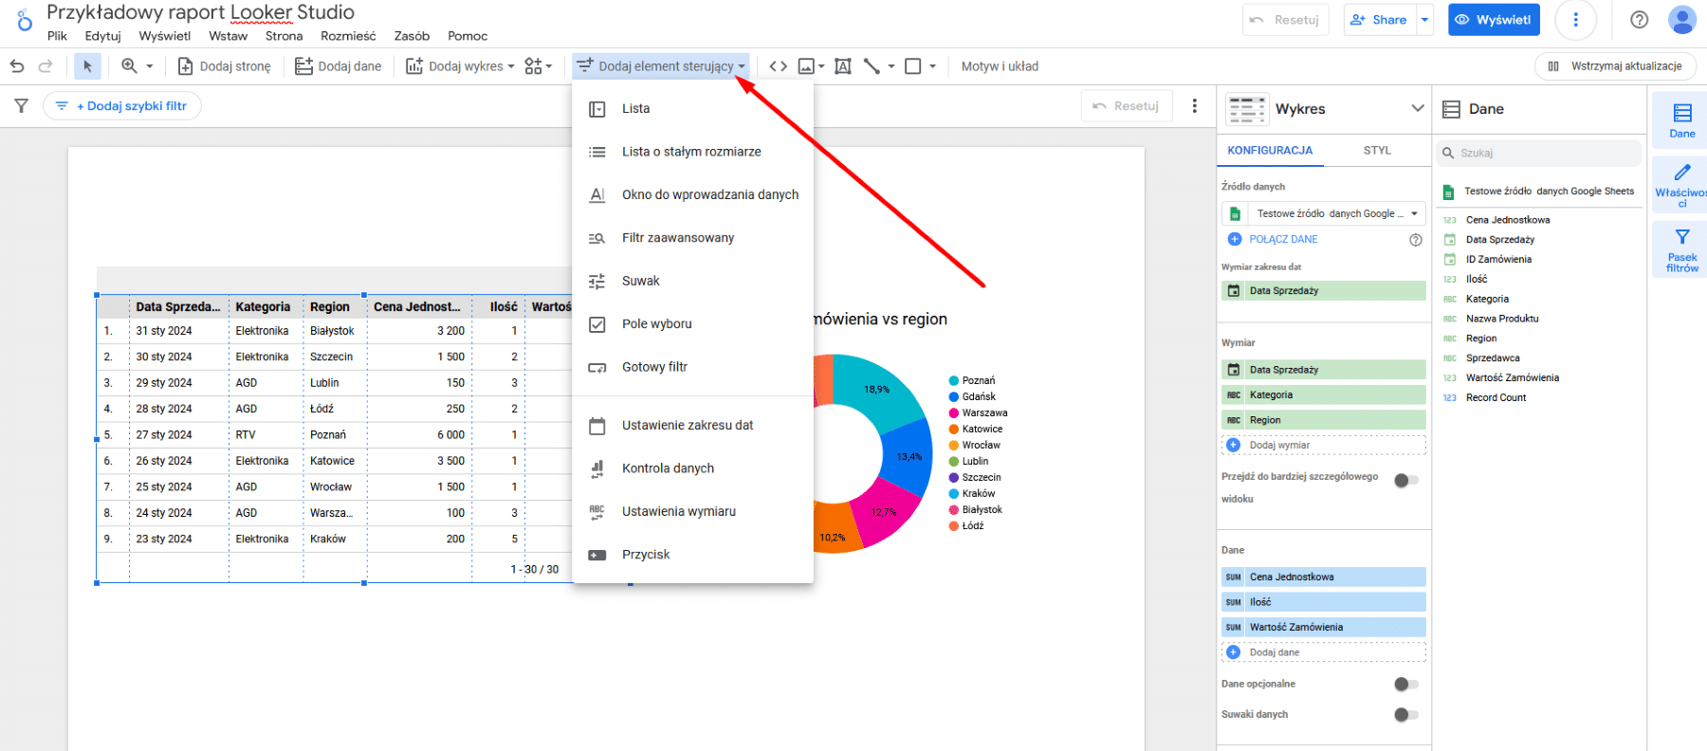Image resolution: width=1707 pixels, height=751 pixels.
Task: Enable the Suwaki danych switch
Action: click(1406, 715)
